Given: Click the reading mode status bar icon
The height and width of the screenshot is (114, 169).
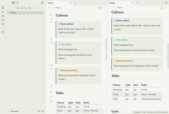Looking at the screenshot, I should (144, 112).
